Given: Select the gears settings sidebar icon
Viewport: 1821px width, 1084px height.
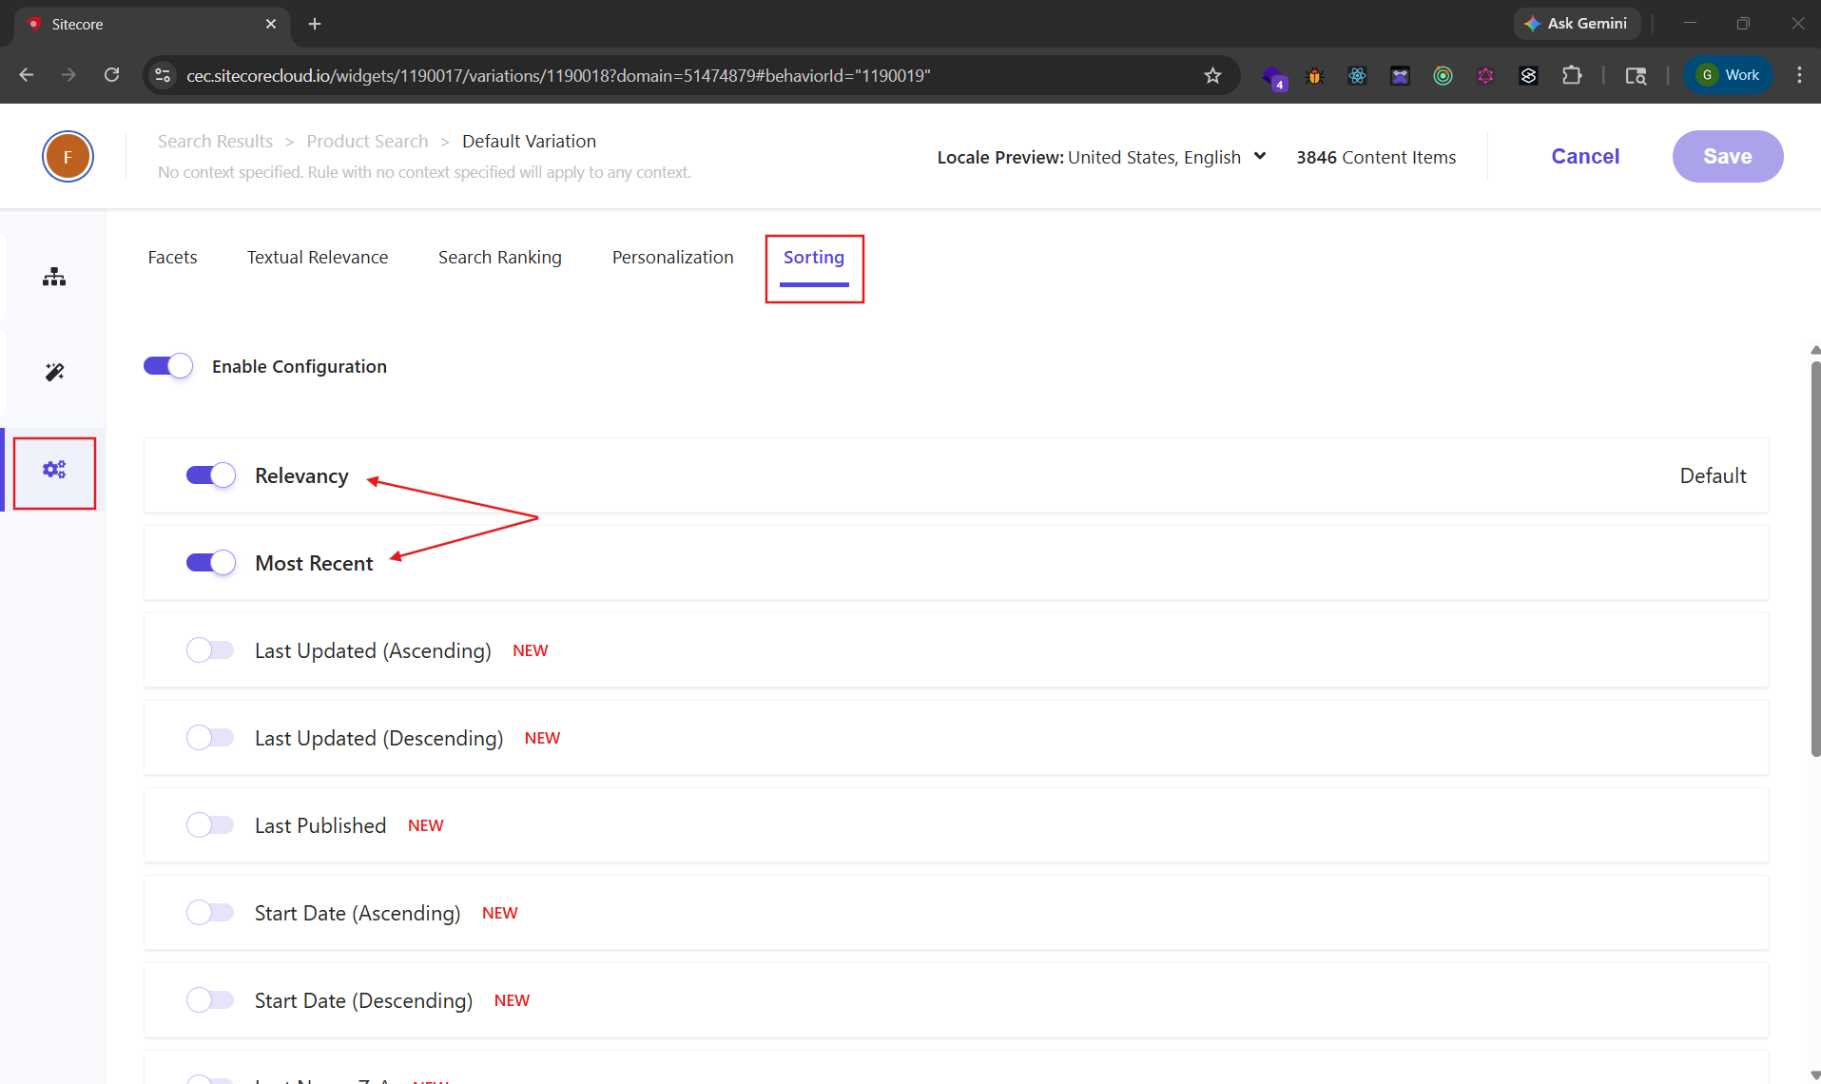Looking at the screenshot, I should click(54, 470).
